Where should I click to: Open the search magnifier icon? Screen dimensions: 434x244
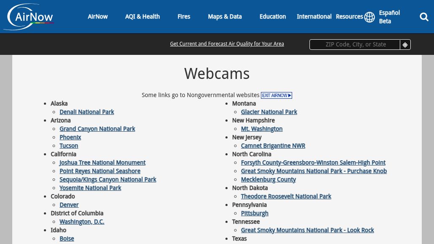[x=424, y=17]
